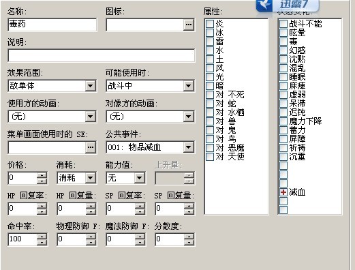Toggle the 沈默 state checkbox
Viewport: 355px width, 270px height.
pos(283,59)
